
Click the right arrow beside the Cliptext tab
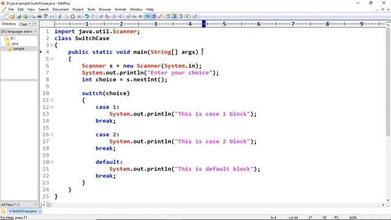[35, 24]
